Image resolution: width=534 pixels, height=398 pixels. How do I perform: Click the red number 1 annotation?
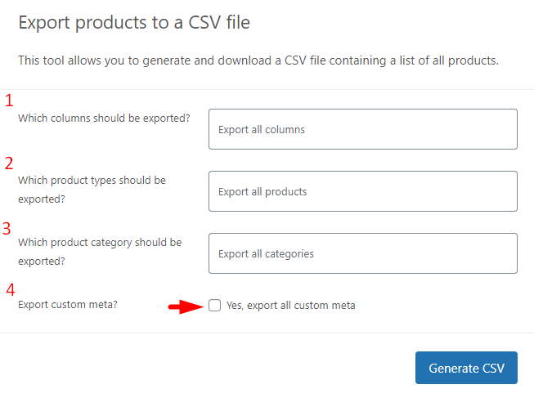click(10, 101)
